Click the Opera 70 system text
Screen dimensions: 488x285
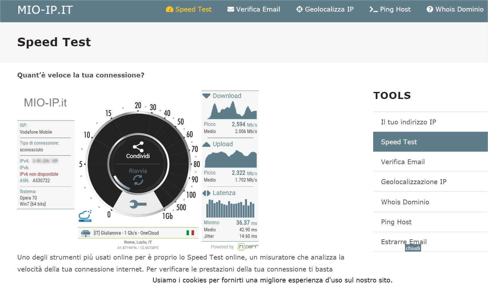28,198
